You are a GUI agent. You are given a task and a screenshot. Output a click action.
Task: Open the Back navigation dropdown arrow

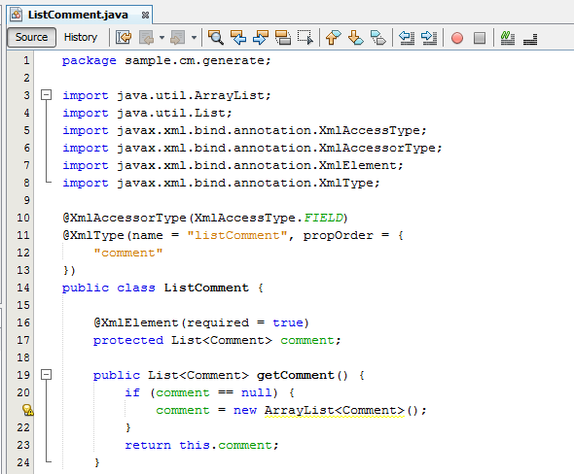click(161, 37)
